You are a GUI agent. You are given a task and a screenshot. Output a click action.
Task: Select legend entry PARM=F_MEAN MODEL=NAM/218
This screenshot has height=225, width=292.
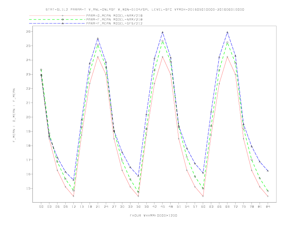pyautogui.click(x=114, y=19)
